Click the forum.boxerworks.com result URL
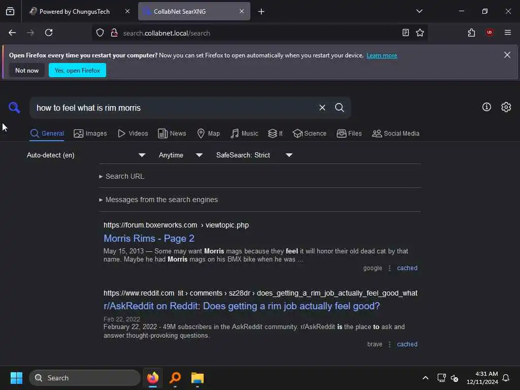 (x=176, y=225)
